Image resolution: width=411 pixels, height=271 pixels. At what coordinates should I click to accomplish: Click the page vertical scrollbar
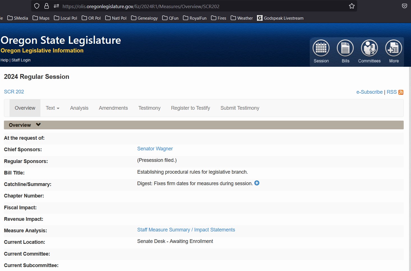click(x=410, y=168)
